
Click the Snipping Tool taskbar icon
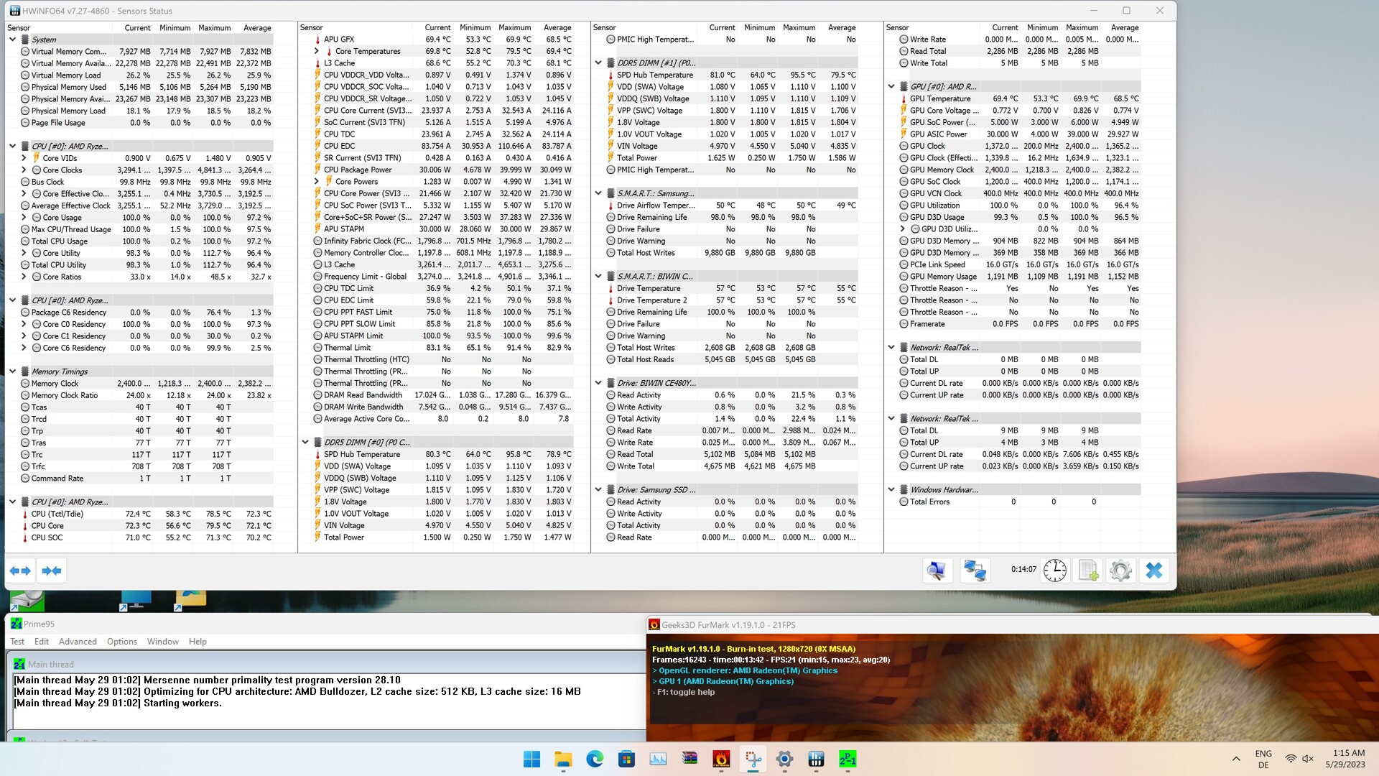[753, 759]
